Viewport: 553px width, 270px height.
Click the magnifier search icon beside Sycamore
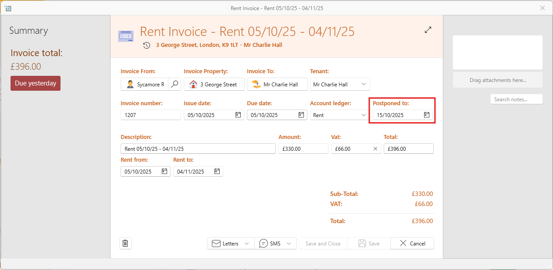click(175, 84)
